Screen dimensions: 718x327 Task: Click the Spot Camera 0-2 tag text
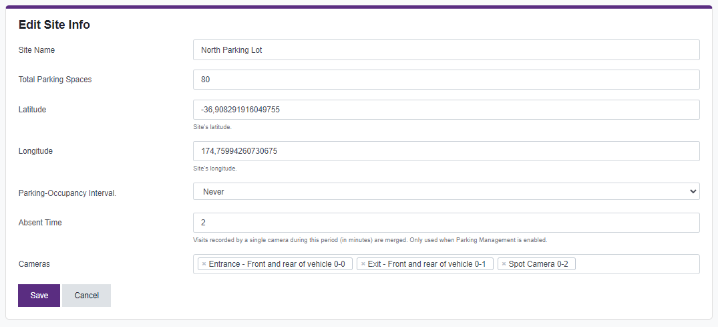click(x=538, y=264)
